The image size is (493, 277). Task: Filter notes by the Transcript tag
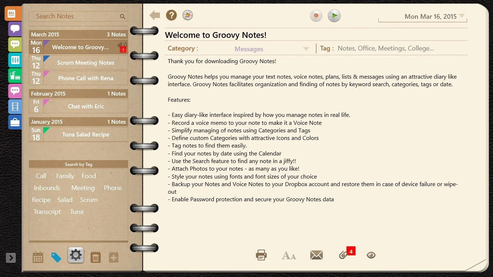pos(47,212)
